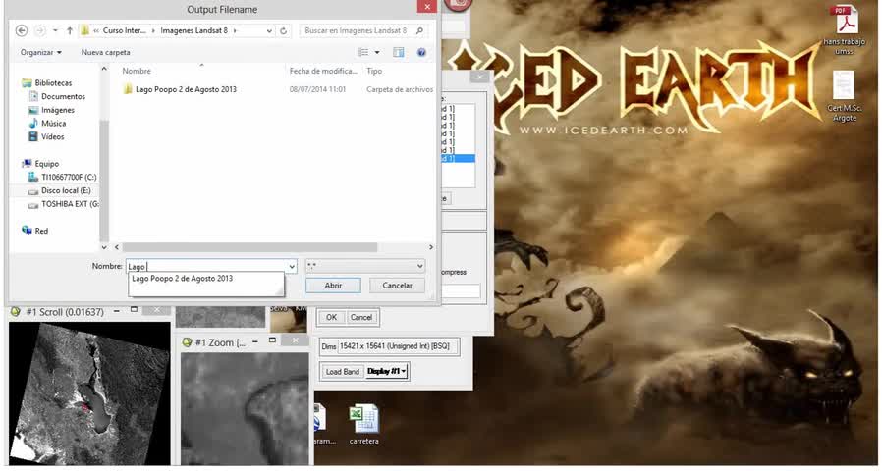This screenshot has width=882, height=471.
Task: Click 'Curso Inter...' breadcrumb in address bar
Action: point(124,31)
